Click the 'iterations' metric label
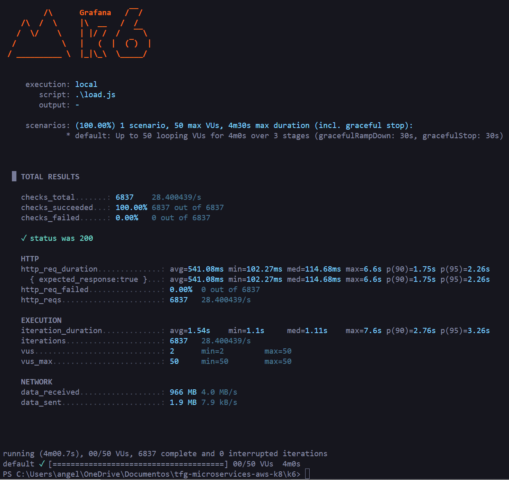This screenshot has height=480, width=509. point(43,341)
